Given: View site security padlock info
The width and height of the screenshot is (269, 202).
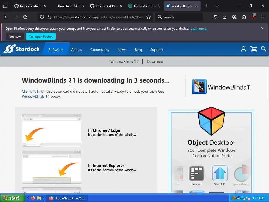Looking at the screenshot, I should [x=49, y=17].
